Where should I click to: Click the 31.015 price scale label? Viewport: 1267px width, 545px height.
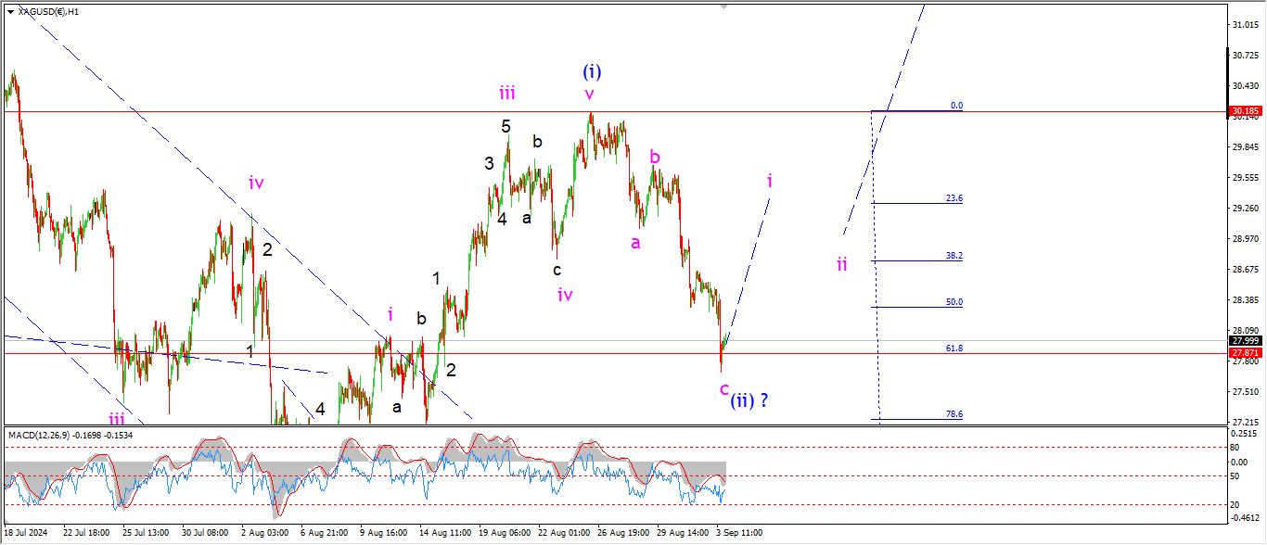1243,25
